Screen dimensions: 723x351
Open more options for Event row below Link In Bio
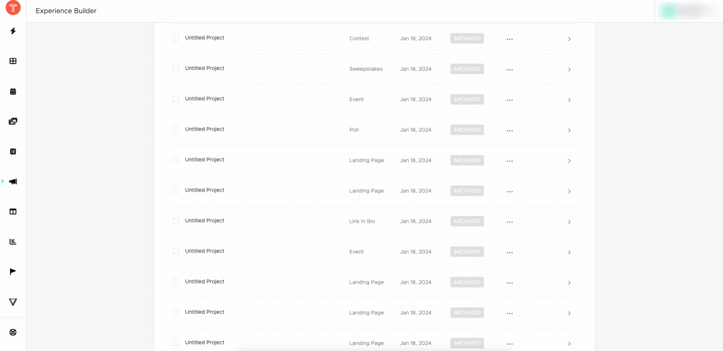point(510,252)
